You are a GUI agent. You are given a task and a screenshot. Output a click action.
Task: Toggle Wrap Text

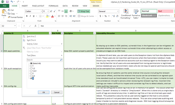pyautogui.click(x=83, y=11)
